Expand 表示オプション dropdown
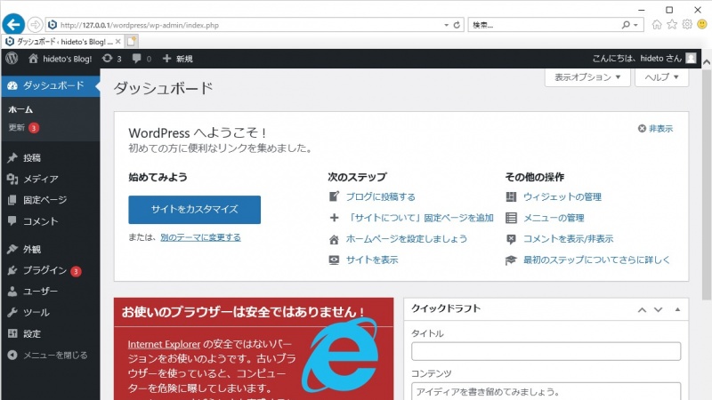The height and width of the screenshot is (400, 712). coord(587,77)
